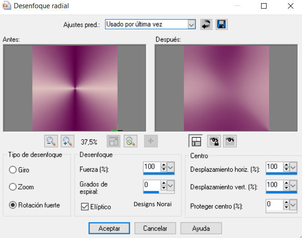Uncheck the Elíptico checkbox
Viewport: 302px width, 238px height.
(85, 207)
